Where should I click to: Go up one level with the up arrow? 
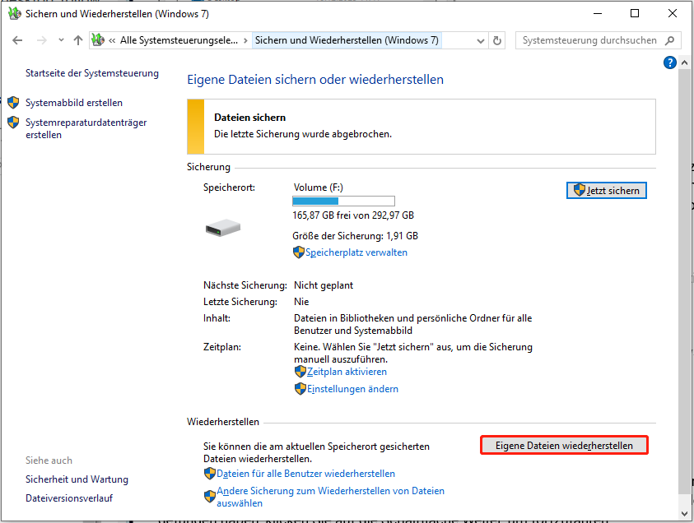click(x=78, y=40)
